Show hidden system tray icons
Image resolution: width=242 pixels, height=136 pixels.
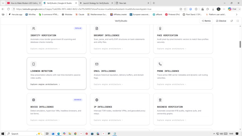pyautogui.click(x=214, y=134)
